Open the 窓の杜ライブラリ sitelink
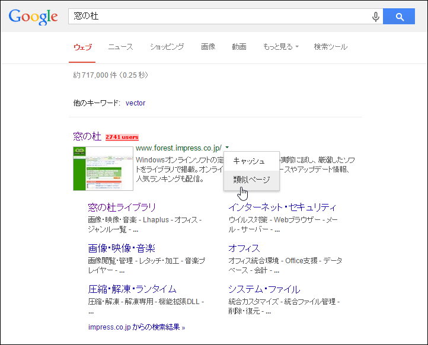 tap(122, 207)
